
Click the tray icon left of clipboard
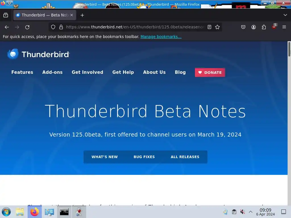pyautogui.click(x=225, y=212)
